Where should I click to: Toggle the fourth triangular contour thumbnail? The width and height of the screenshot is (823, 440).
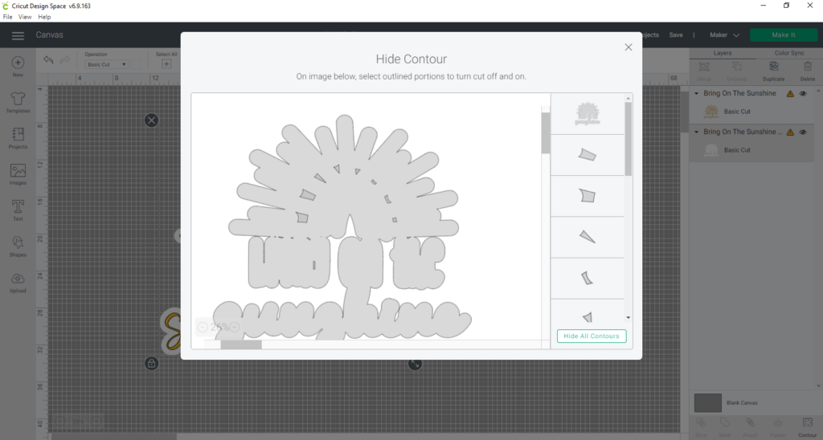tap(588, 237)
